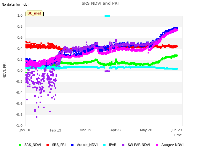
Task: Click the May 26 x-axis label
Action: 146,130
